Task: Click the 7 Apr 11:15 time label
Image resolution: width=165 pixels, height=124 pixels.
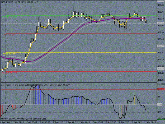Action: (84, 122)
